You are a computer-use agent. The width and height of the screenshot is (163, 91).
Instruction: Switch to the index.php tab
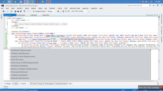(x=33, y=15)
